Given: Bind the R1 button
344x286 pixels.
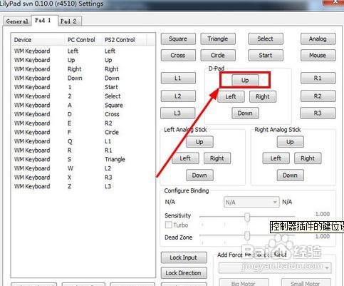Looking at the screenshot, I should (x=318, y=78).
